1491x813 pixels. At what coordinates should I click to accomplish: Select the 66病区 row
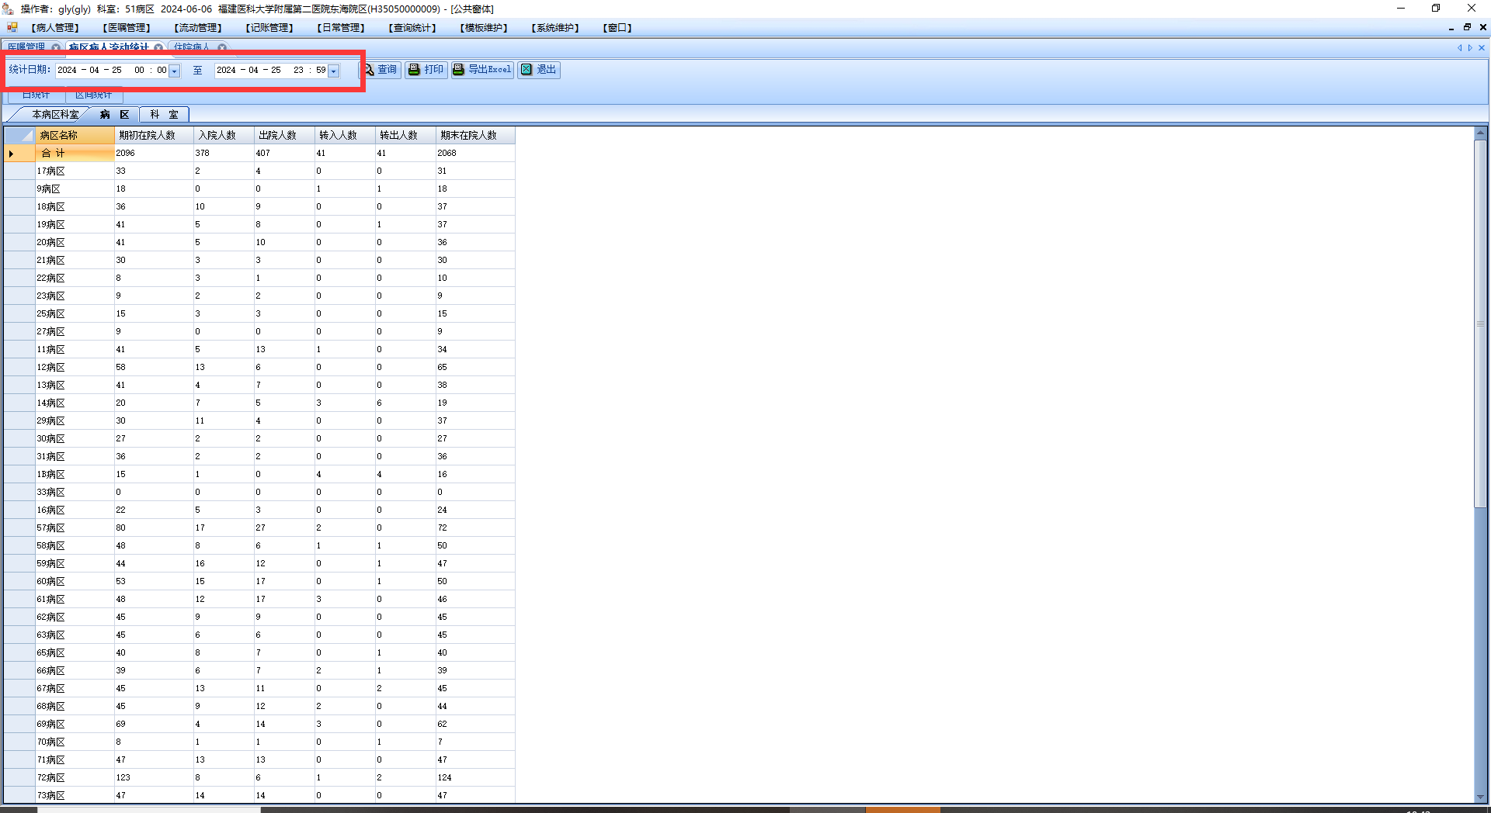pyautogui.click(x=259, y=671)
